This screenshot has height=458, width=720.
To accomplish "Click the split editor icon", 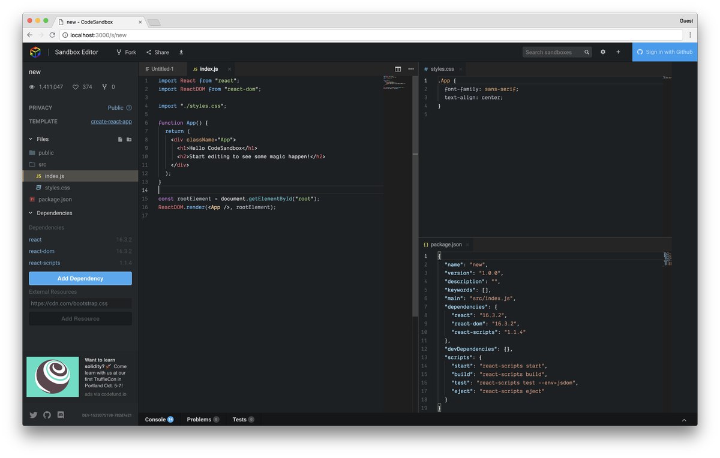I will pyautogui.click(x=398, y=69).
